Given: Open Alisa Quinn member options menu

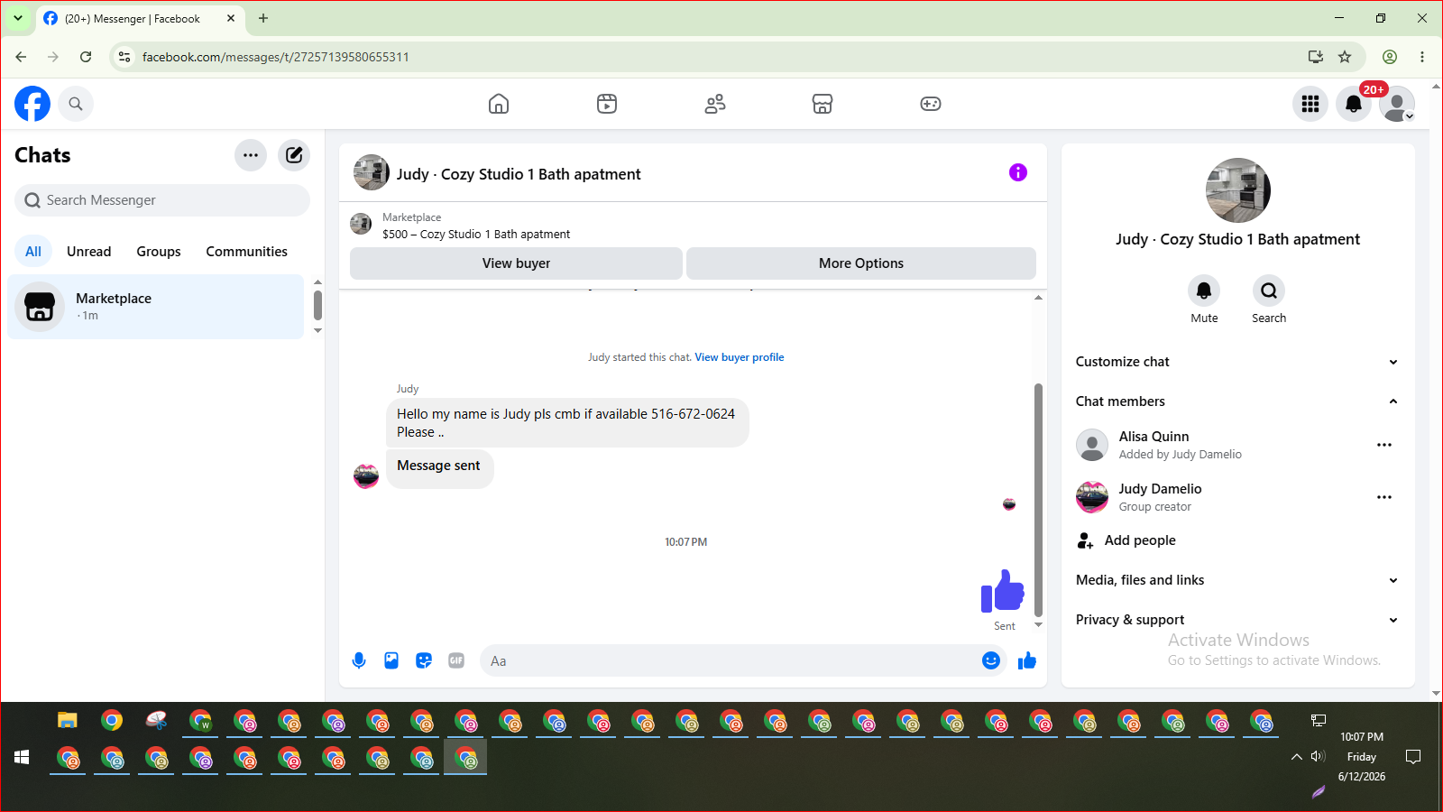Looking at the screenshot, I should click(x=1384, y=445).
